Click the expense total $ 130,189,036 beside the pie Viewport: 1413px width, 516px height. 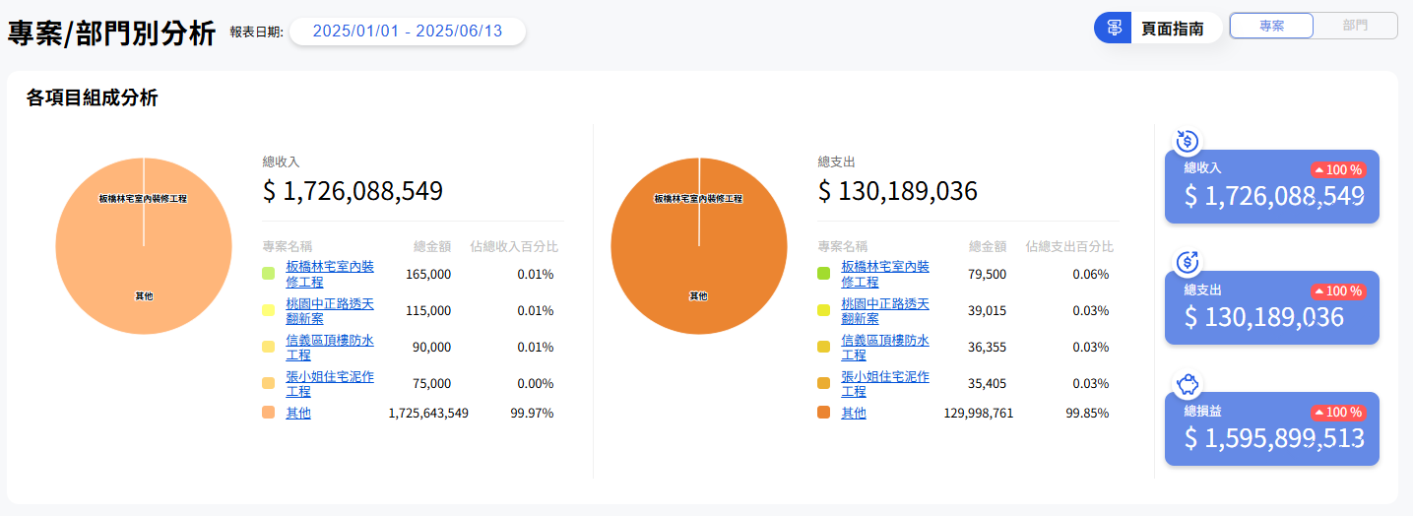click(897, 191)
